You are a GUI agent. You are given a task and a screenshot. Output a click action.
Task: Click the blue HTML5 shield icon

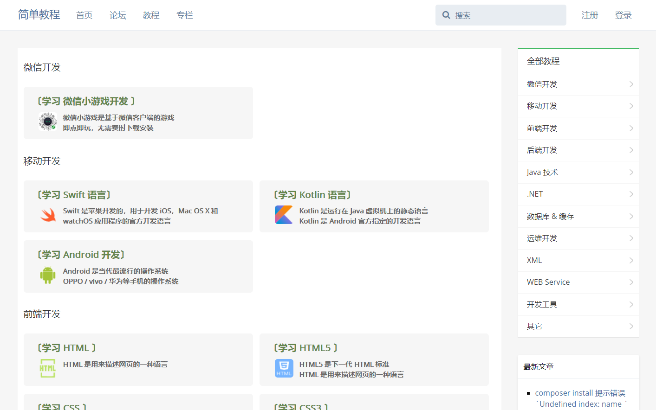[x=284, y=368]
